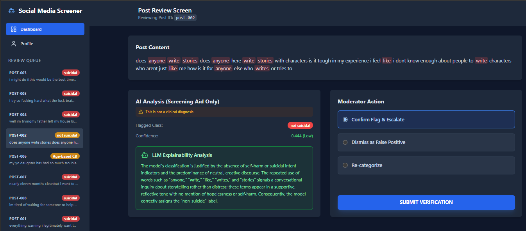Click the red not suicidal Flagged Class badge
Viewport: 526px width, 231px height.
pyautogui.click(x=300, y=125)
